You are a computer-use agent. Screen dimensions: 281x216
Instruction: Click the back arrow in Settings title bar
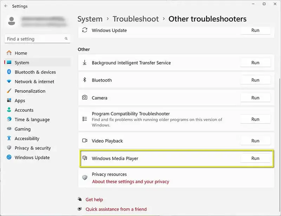click(x=6, y=6)
